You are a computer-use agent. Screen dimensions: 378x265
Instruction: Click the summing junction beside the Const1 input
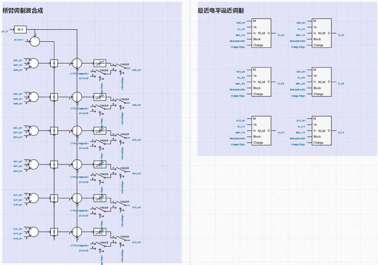point(35,41)
